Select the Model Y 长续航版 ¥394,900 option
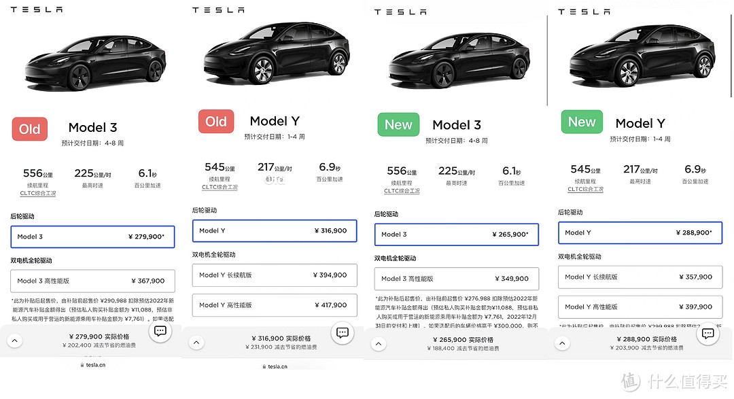This screenshot has height=399, width=734. point(275,275)
